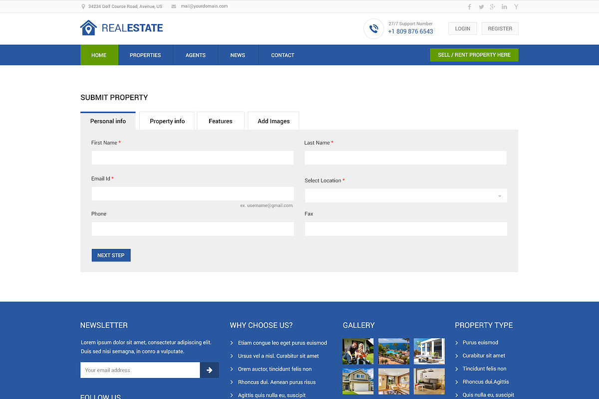
Task: Click the +1 809 876 6543 phone number
Action: [410, 31]
